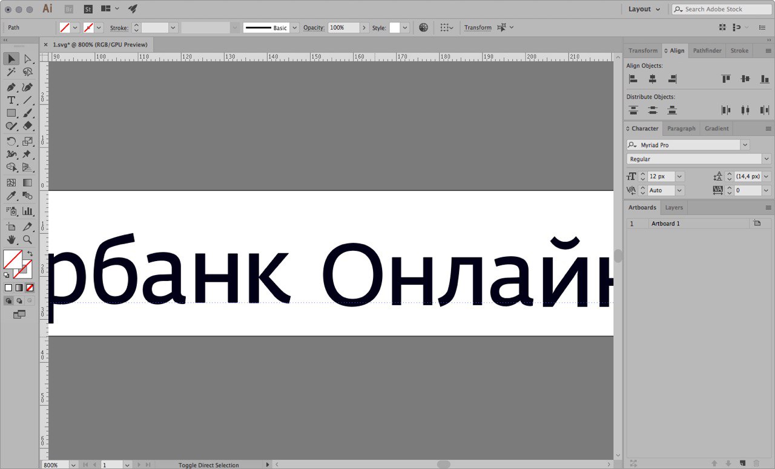Click Horizontal Align Left icon

[x=633, y=79]
